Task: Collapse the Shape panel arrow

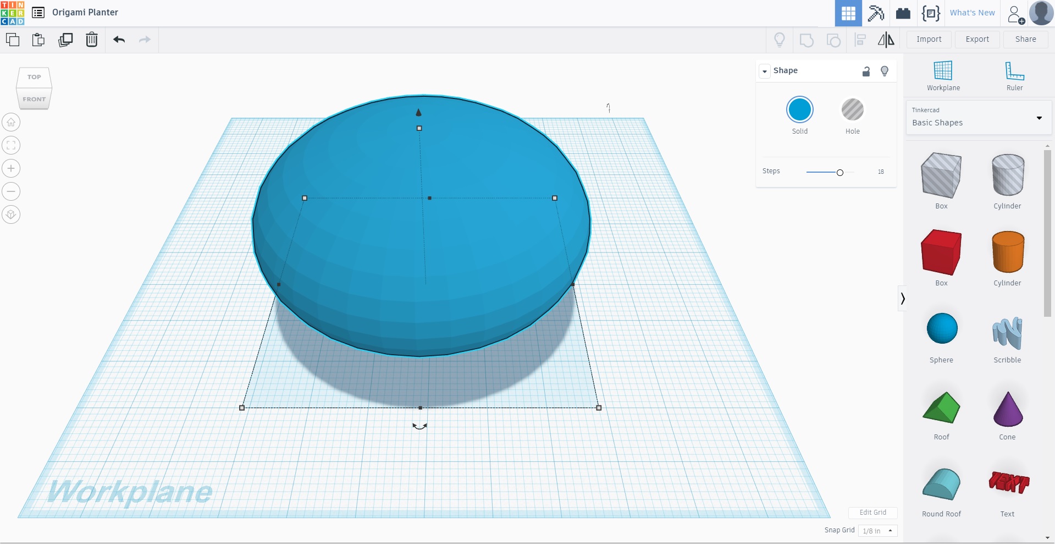Action: [x=765, y=71]
